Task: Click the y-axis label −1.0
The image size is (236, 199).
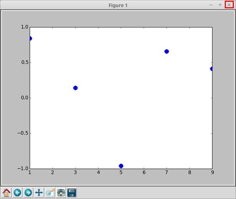Action: tap(23, 168)
